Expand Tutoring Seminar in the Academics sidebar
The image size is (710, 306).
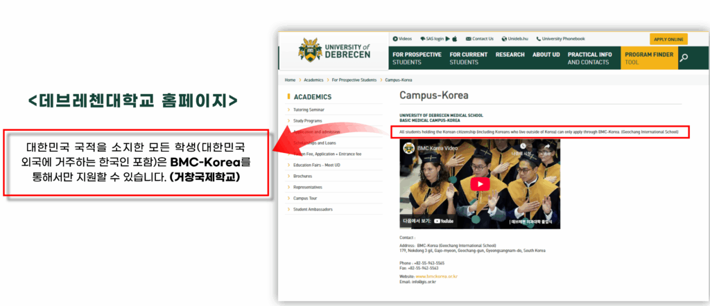309,109
